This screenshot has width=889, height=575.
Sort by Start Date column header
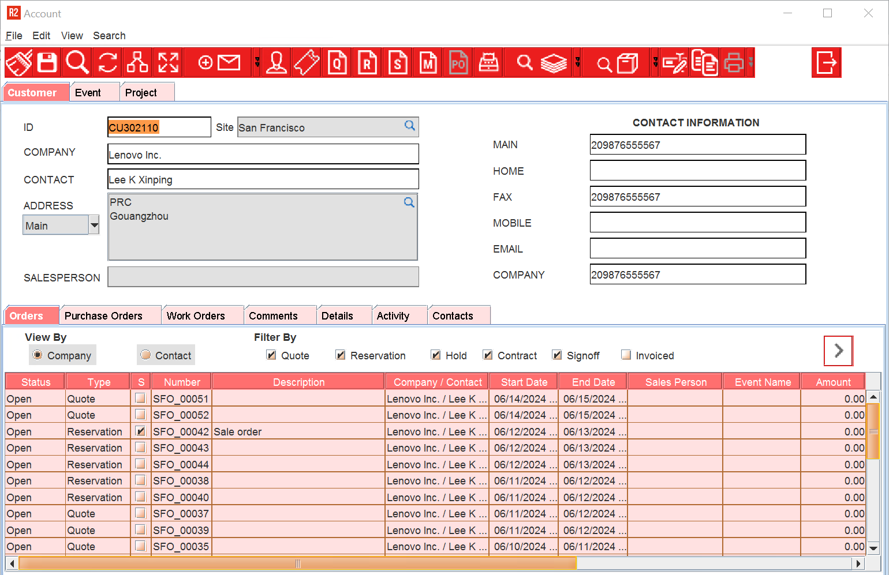tap(524, 382)
